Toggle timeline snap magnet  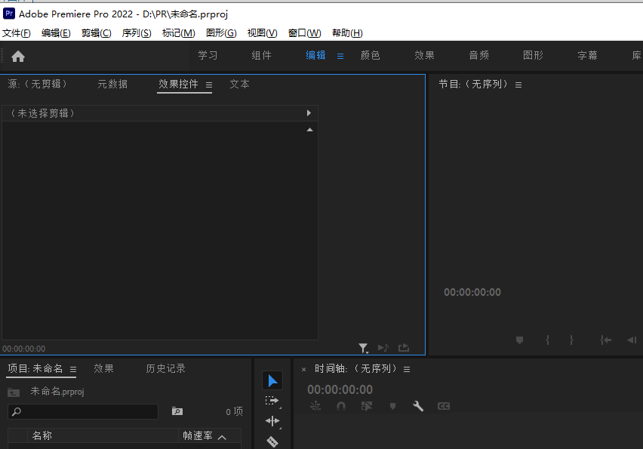pyautogui.click(x=341, y=406)
